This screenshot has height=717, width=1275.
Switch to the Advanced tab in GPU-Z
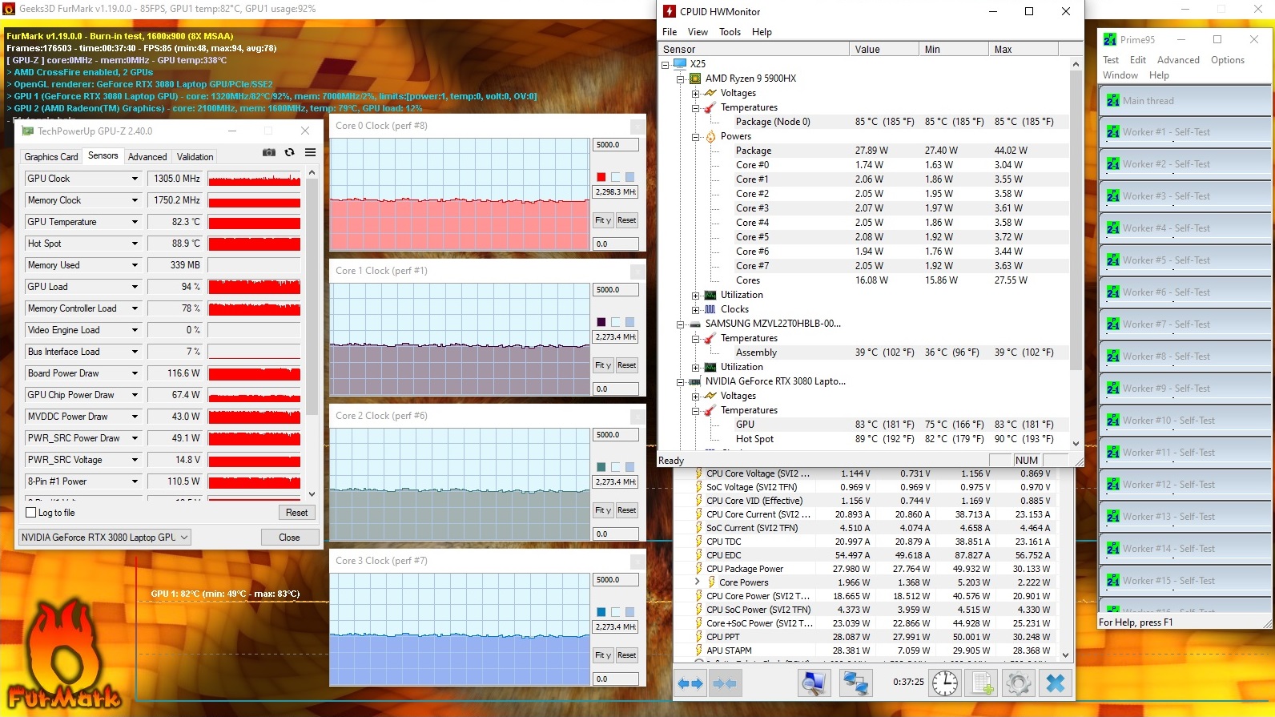(147, 157)
